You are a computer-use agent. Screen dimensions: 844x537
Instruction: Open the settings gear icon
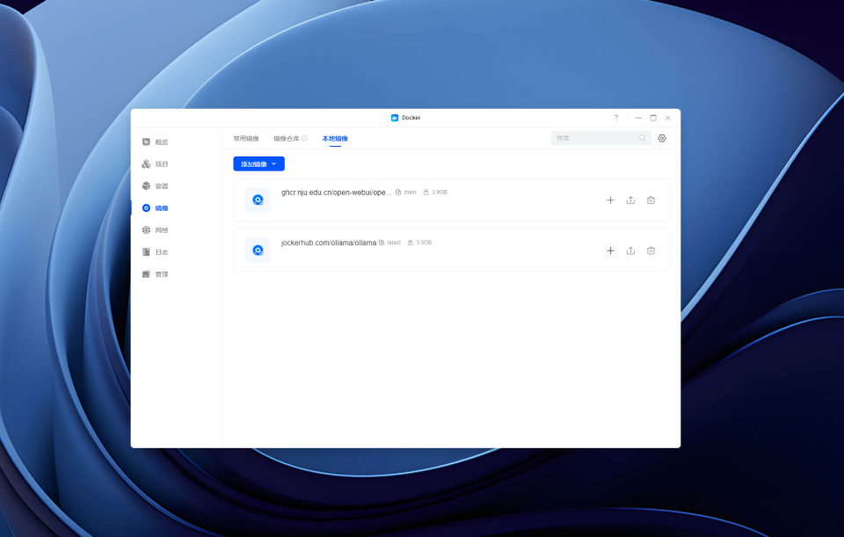tap(662, 138)
